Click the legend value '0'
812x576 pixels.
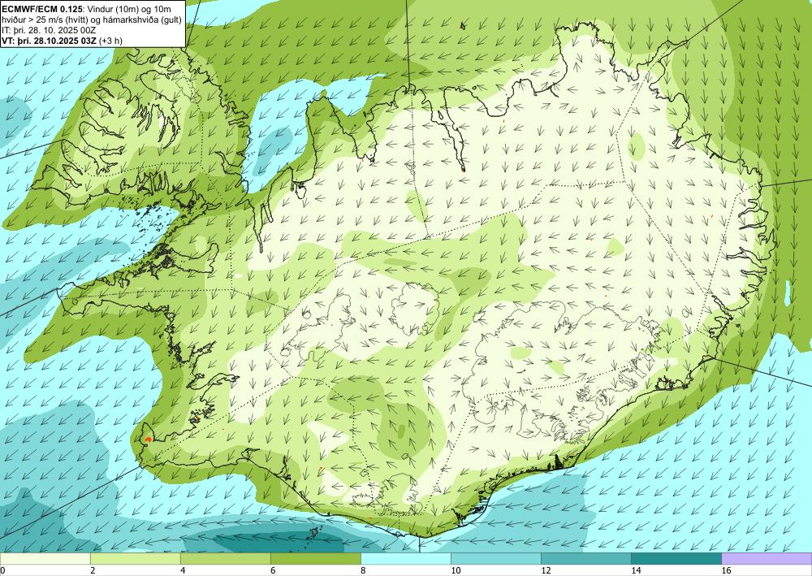point(3,570)
